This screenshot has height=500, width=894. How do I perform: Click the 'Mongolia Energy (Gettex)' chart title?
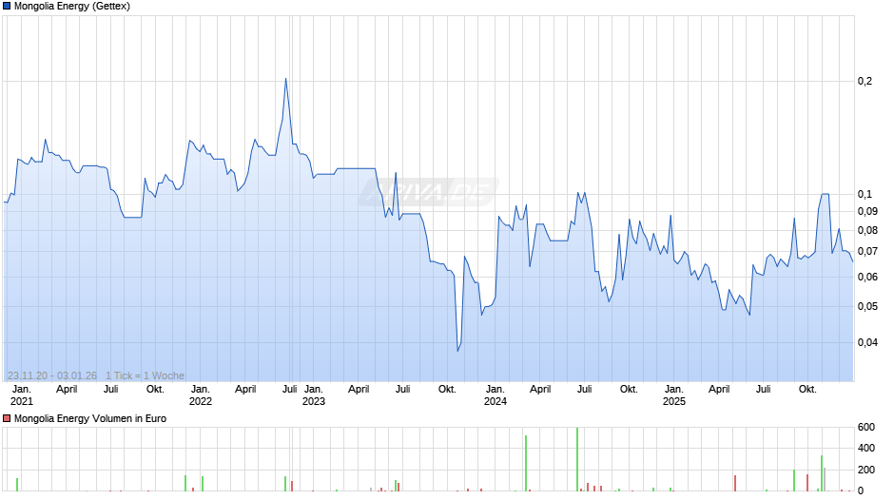pyautogui.click(x=72, y=7)
